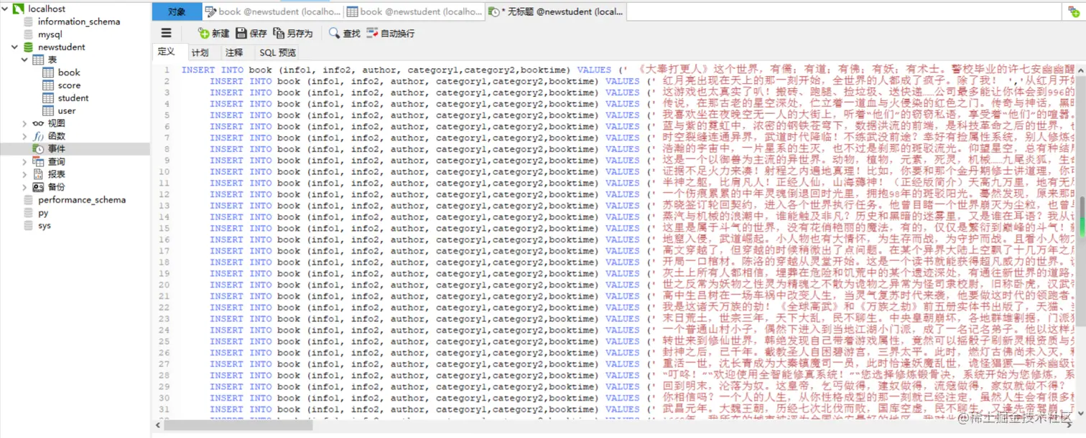
Task: Click the 报表 report icon in tree
Action: [x=39, y=174]
